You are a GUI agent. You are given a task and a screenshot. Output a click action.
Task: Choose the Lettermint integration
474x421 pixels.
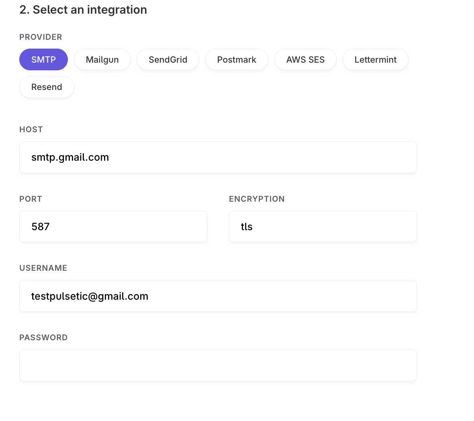375,59
